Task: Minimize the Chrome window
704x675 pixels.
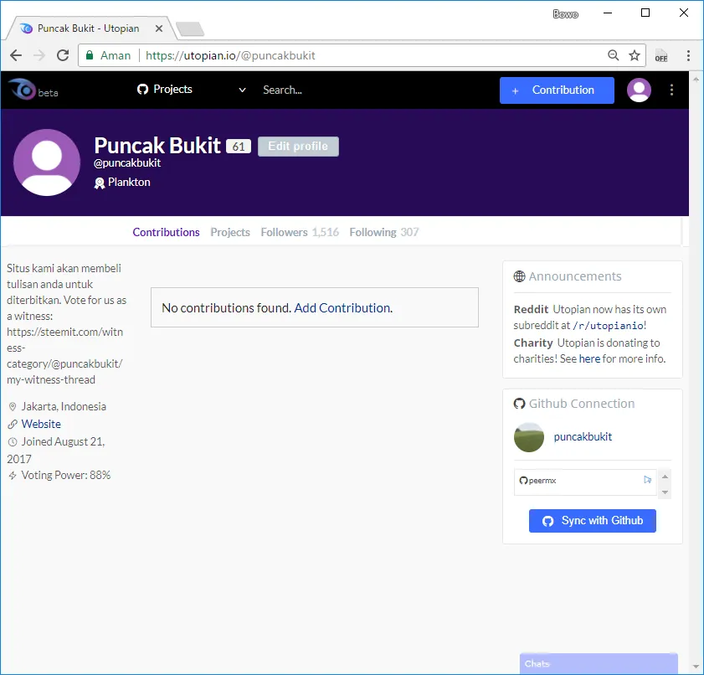Action: [608, 13]
